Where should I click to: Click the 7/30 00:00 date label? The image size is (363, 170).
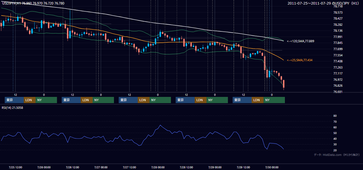pos(272,167)
